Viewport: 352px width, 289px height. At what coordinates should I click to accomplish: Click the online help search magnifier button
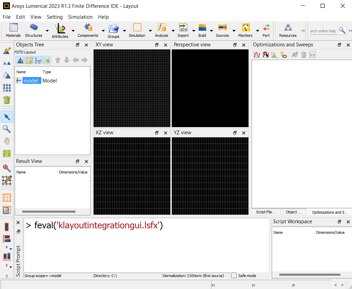[342, 31]
